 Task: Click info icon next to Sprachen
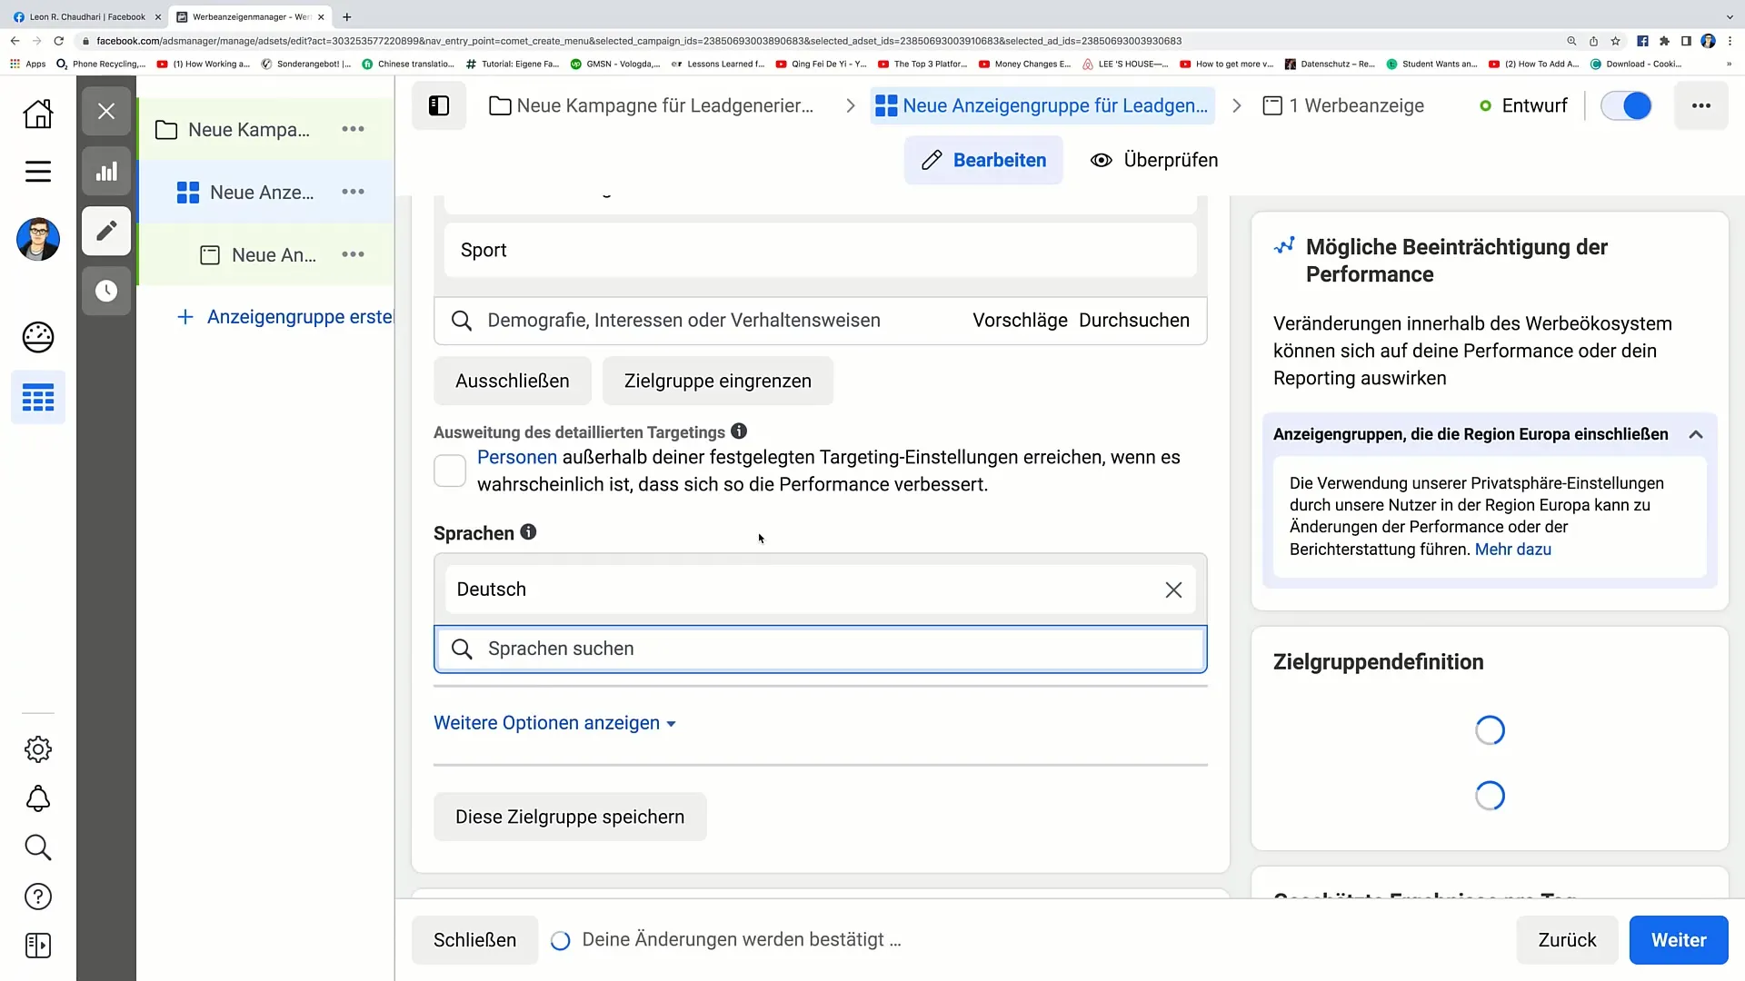(528, 532)
